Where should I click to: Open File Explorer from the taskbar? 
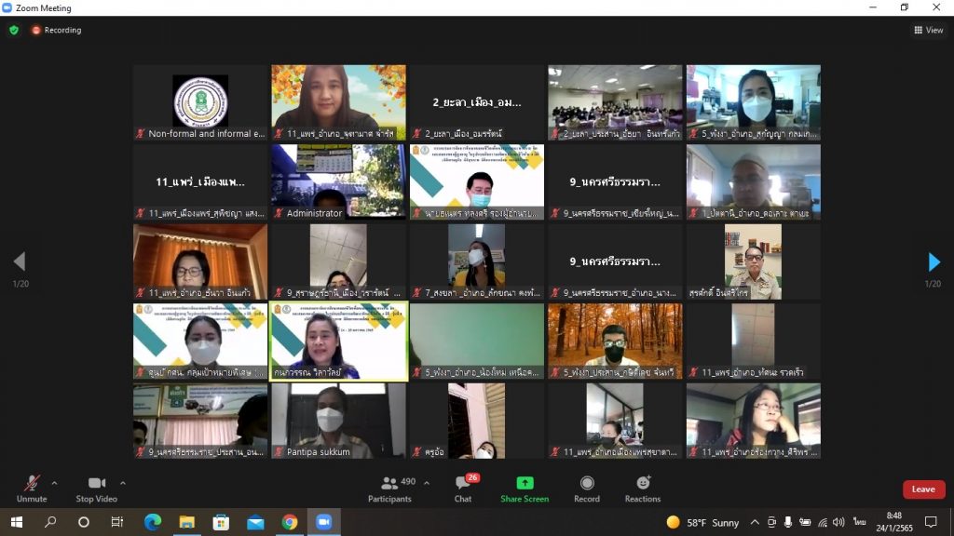pyautogui.click(x=186, y=522)
